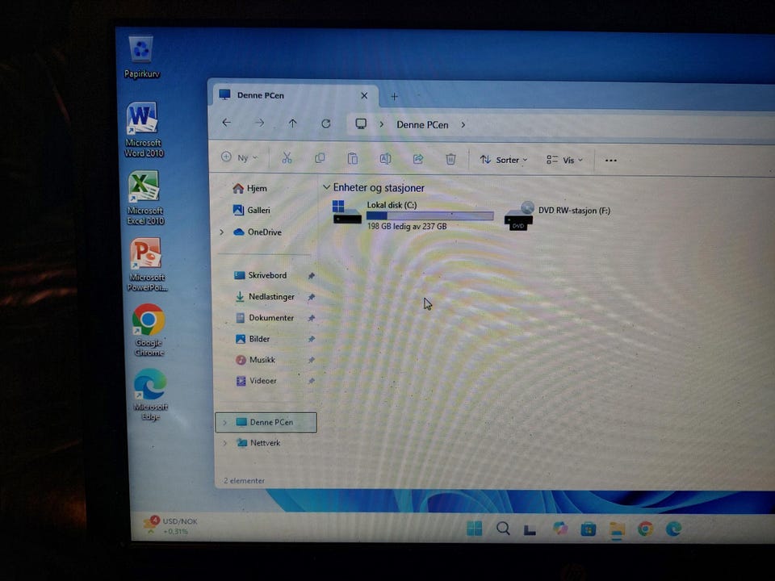Viewport: 775px width, 581px height.
Task: Open the Papirkurv recycle bin icon
Action: click(x=142, y=56)
